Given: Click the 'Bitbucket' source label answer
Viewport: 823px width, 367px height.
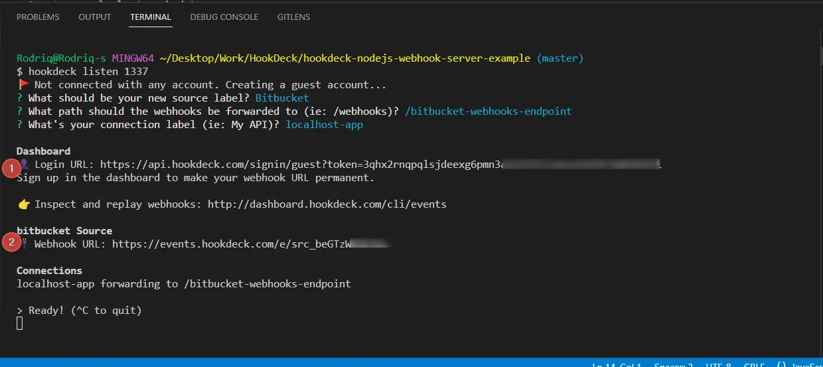Looking at the screenshot, I should [282, 98].
